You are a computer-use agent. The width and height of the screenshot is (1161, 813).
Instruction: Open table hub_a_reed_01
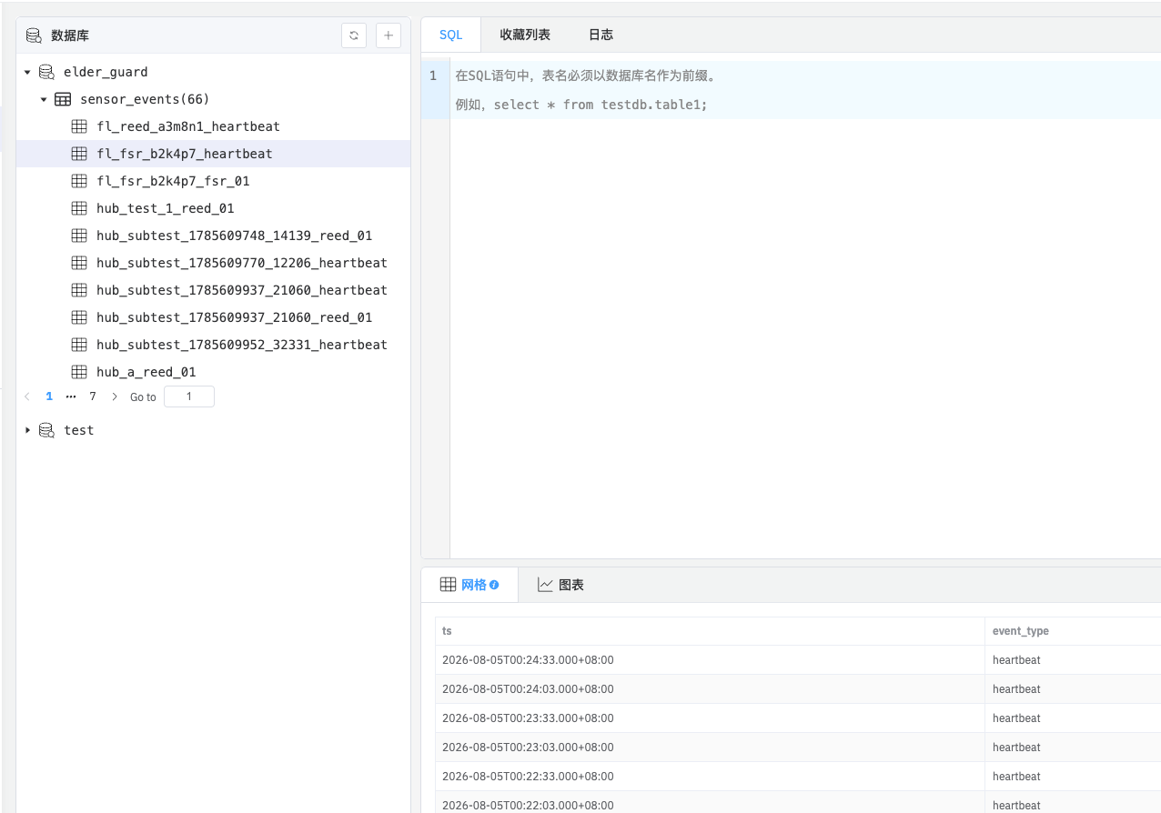pos(146,372)
